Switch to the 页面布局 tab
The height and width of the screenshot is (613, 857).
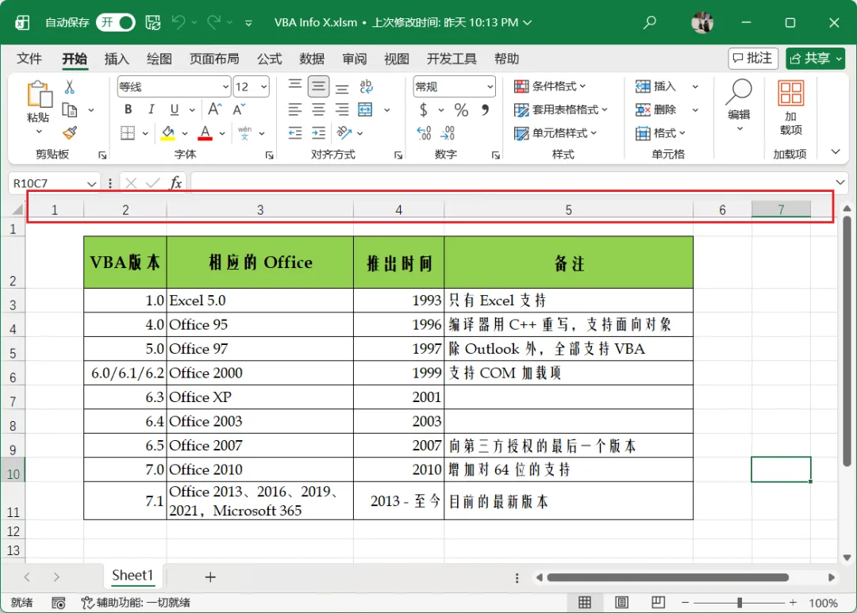214,59
